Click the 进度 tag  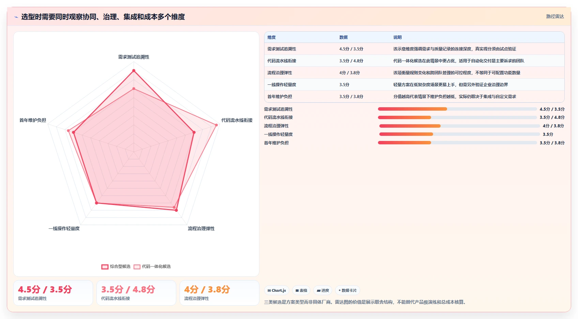tap(323, 290)
